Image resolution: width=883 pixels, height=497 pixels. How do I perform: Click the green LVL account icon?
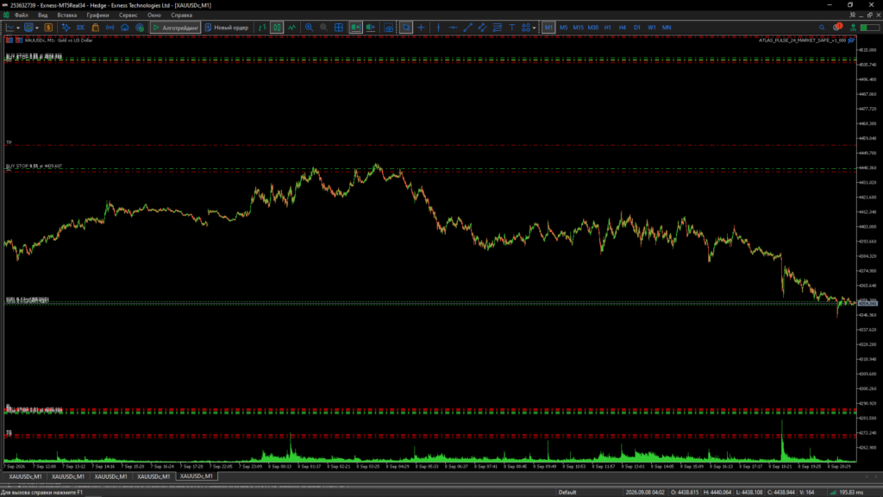[x=853, y=28]
